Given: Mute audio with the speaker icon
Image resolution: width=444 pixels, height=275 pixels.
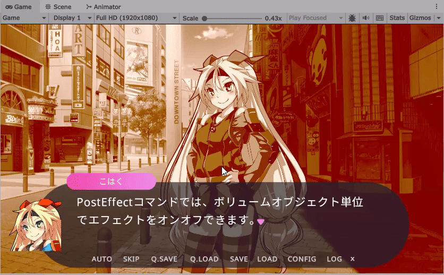Looking at the screenshot, I should [x=366, y=18].
